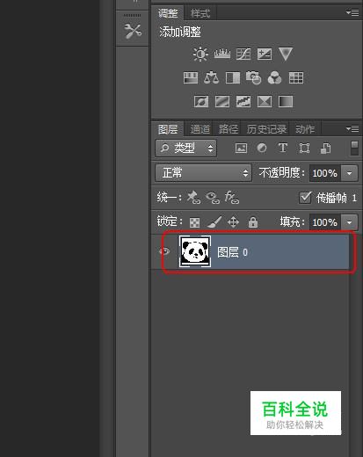Lock layer position

pyautogui.click(x=233, y=222)
